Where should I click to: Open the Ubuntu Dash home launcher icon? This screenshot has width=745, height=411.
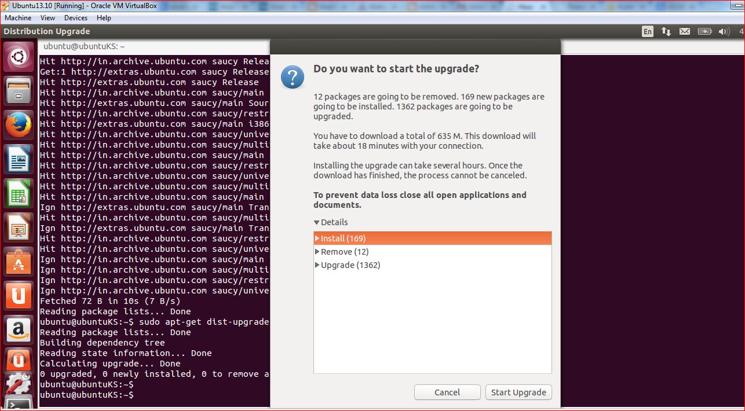[19, 57]
